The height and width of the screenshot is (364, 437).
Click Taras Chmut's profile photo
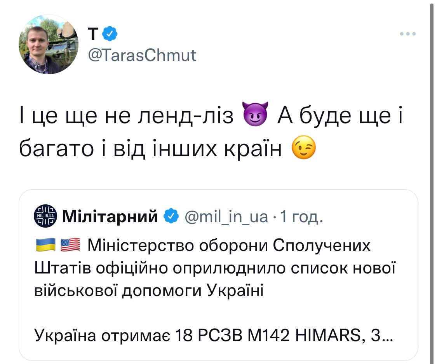pyautogui.click(x=48, y=45)
